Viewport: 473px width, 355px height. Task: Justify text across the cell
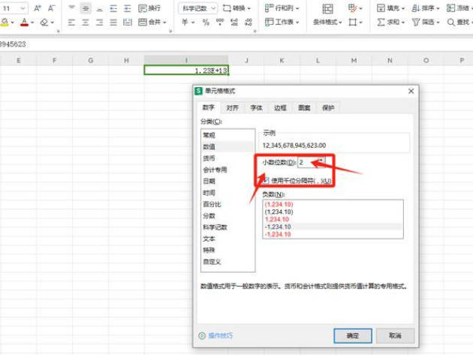click(113, 22)
